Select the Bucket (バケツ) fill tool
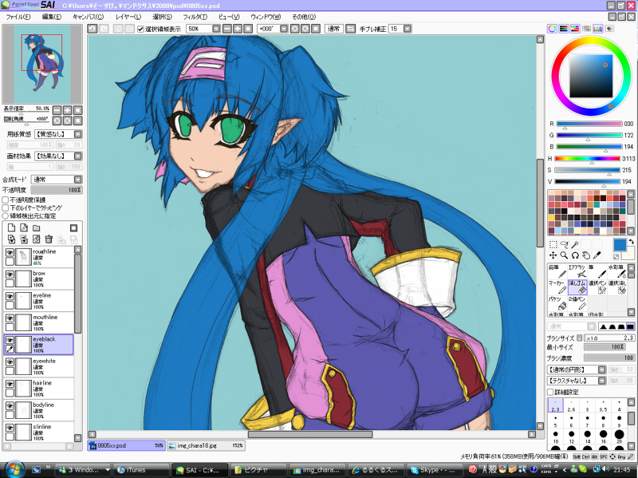 click(557, 303)
